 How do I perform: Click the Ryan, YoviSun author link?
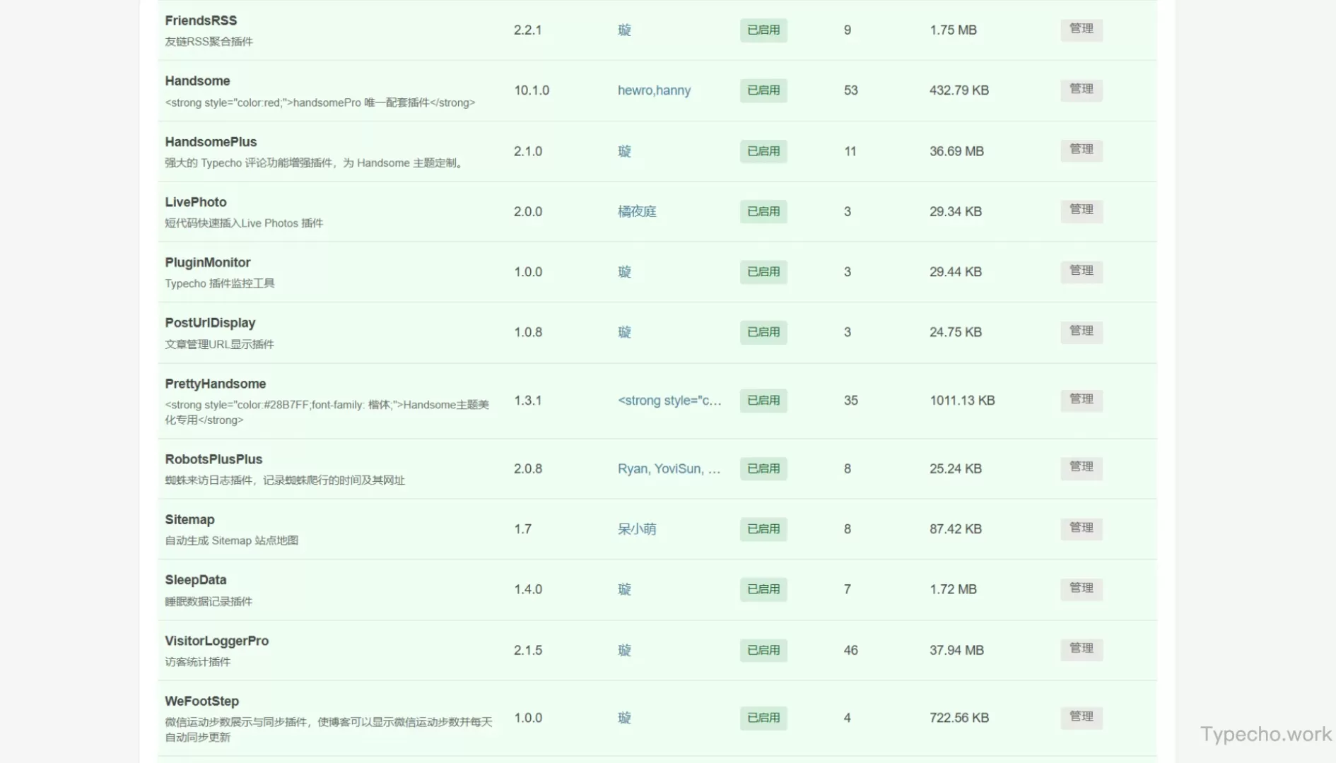coord(669,469)
